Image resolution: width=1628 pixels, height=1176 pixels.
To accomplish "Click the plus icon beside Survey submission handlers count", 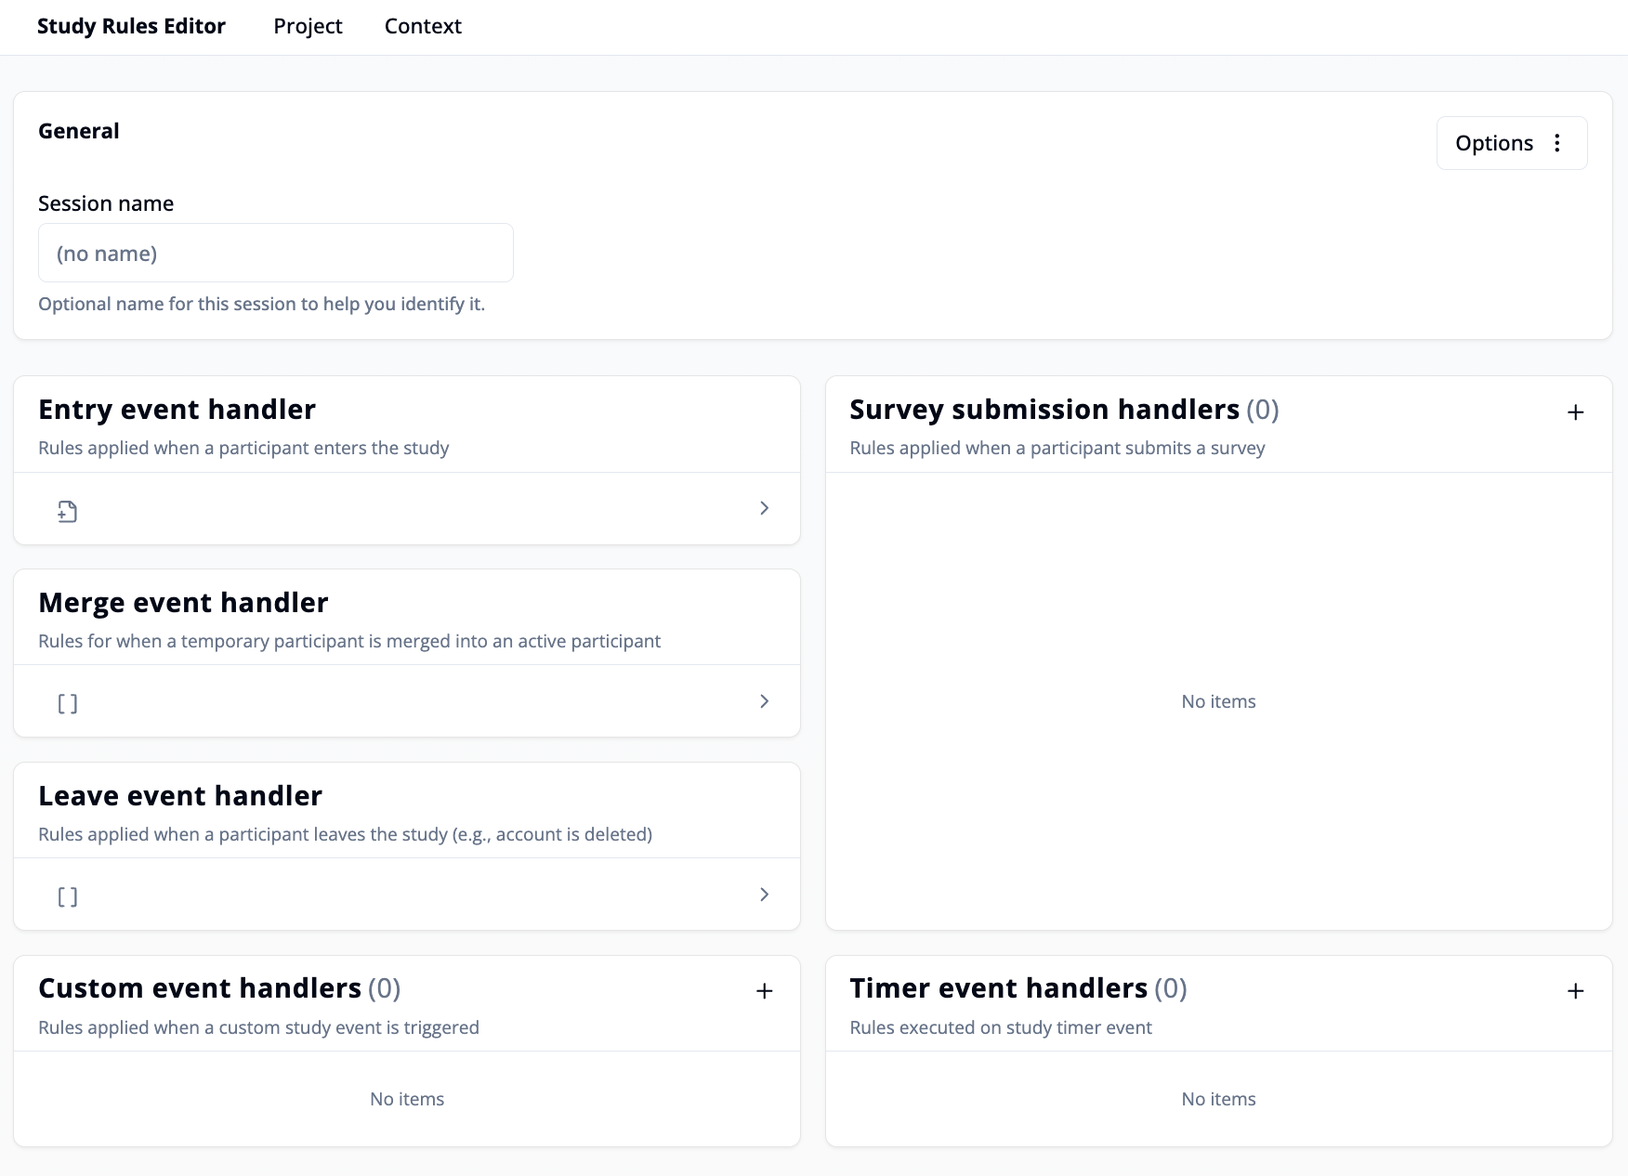I will tap(1575, 412).
